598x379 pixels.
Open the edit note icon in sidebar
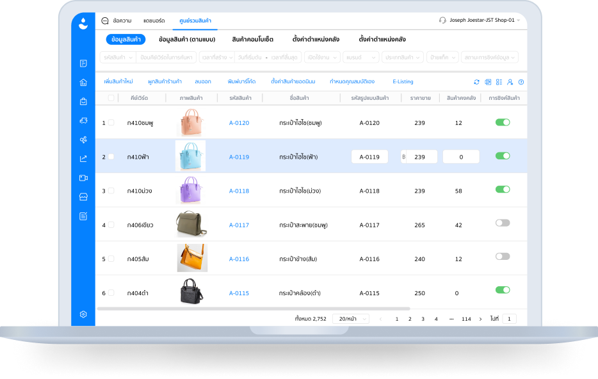tap(83, 216)
